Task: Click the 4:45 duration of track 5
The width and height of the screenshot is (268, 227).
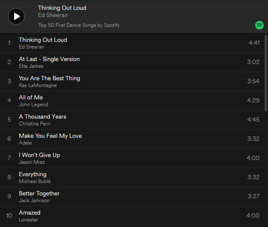Action: coord(253,119)
